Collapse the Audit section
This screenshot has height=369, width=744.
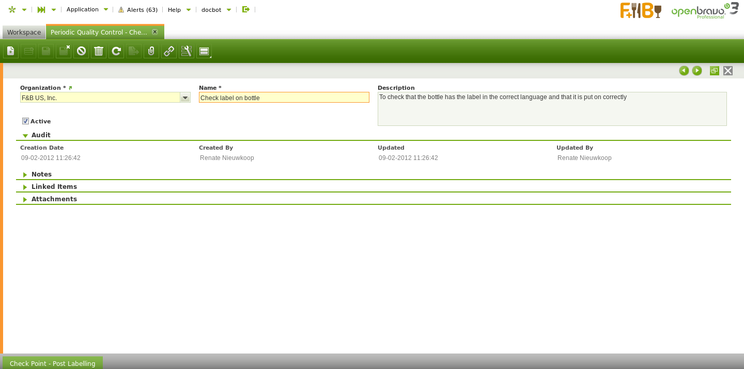point(40,135)
